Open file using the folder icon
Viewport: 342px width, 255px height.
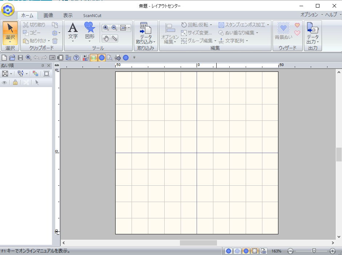(12, 57)
